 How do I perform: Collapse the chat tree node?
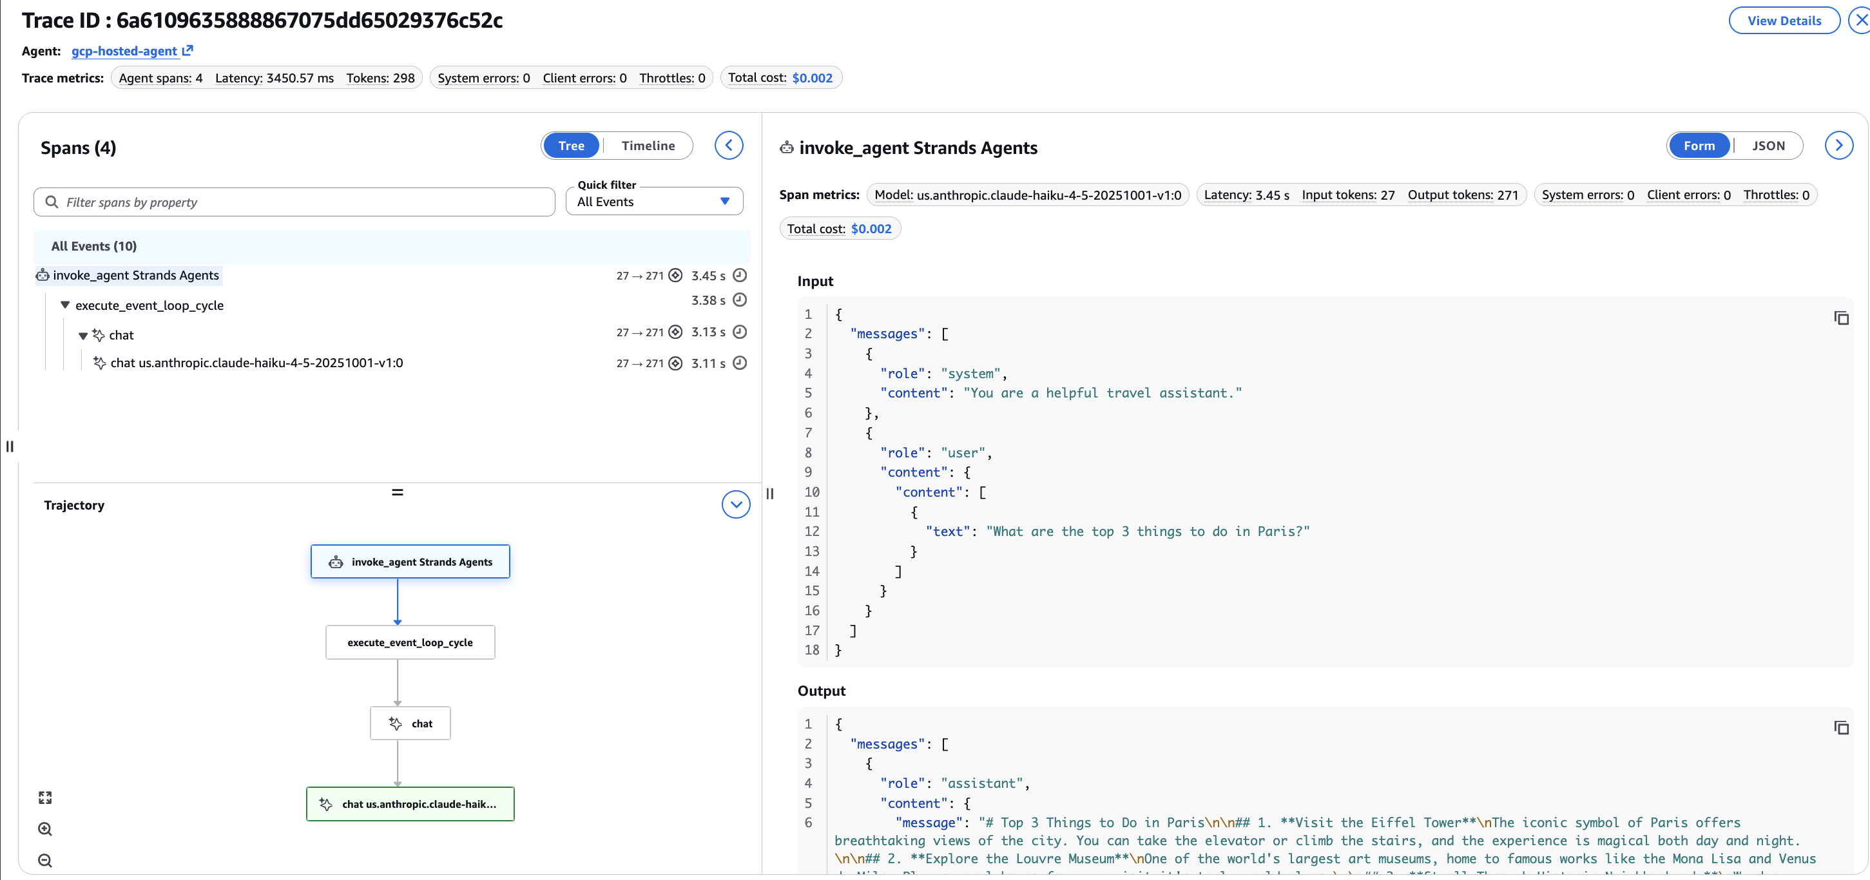coord(82,335)
